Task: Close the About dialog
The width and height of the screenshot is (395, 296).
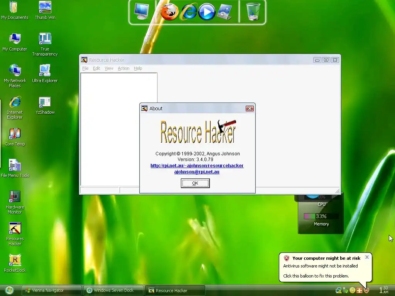Action: point(250,108)
